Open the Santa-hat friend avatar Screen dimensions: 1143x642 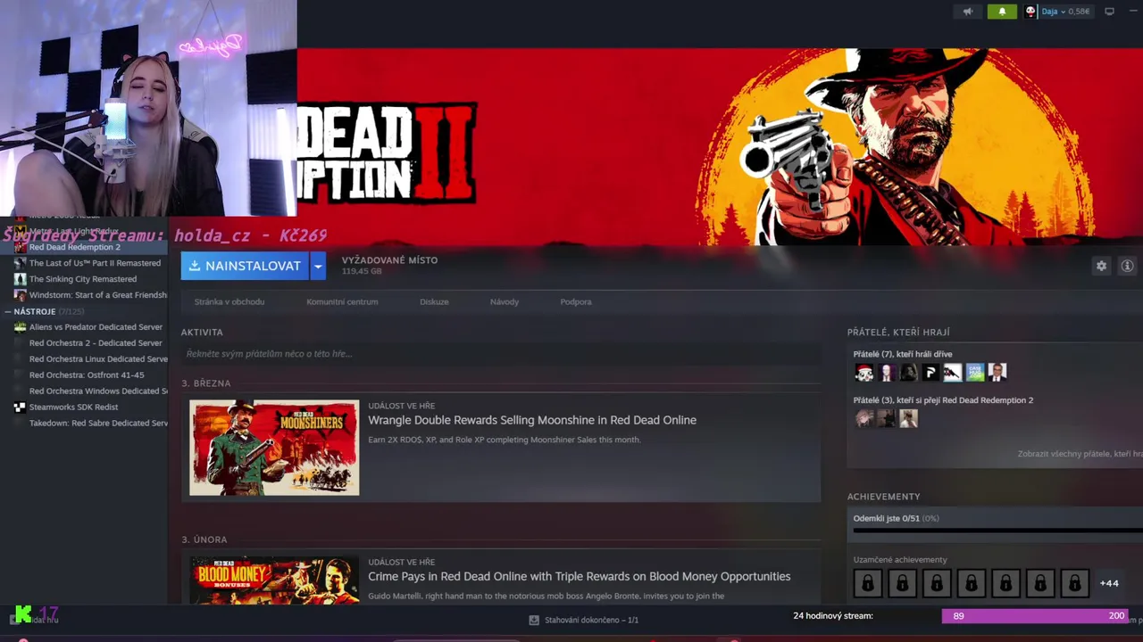(864, 373)
